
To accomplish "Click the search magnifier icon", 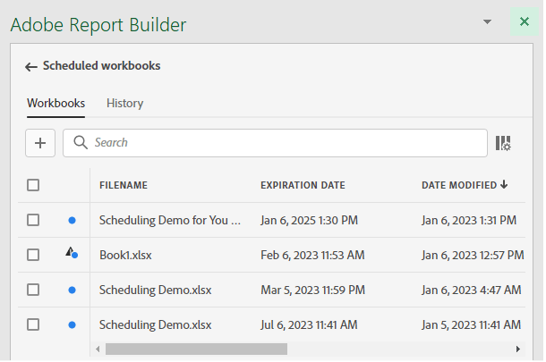I will pos(81,142).
